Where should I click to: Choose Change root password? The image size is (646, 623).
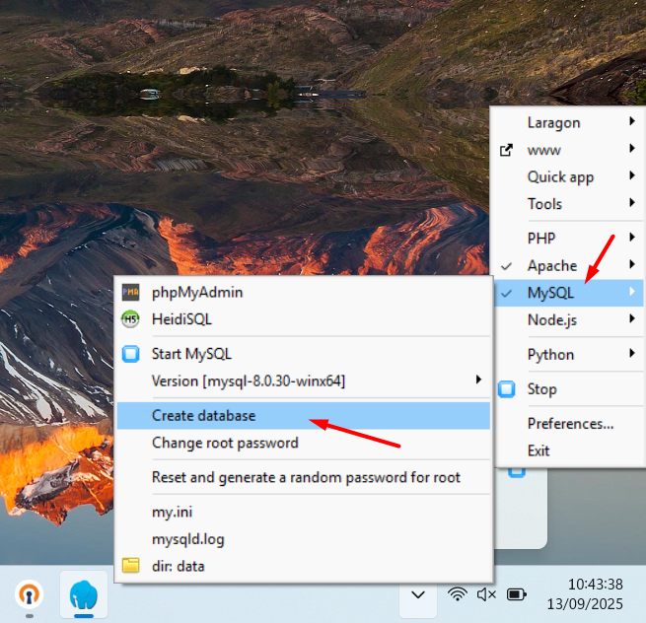coord(225,444)
